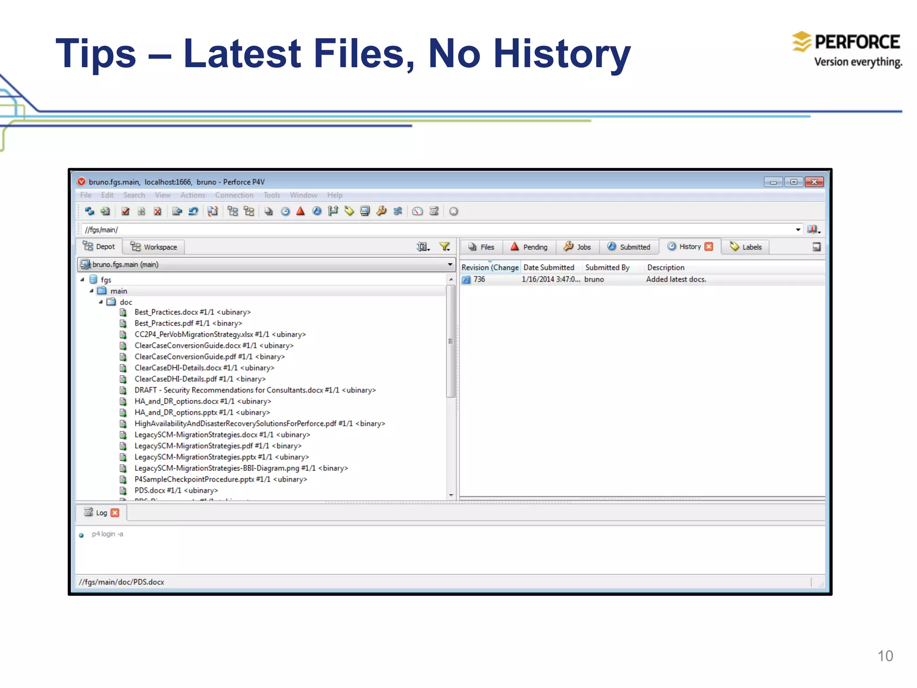
Task: Switch to the Submitted tab
Action: point(629,247)
